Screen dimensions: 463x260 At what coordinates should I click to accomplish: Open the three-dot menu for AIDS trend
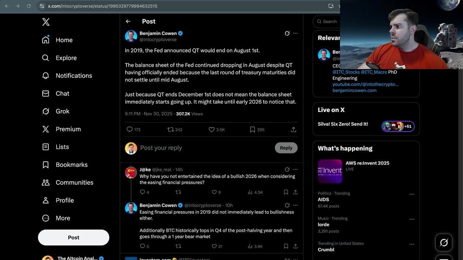tap(412, 194)
